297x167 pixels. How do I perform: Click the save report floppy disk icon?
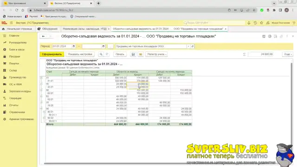[133, 54]
